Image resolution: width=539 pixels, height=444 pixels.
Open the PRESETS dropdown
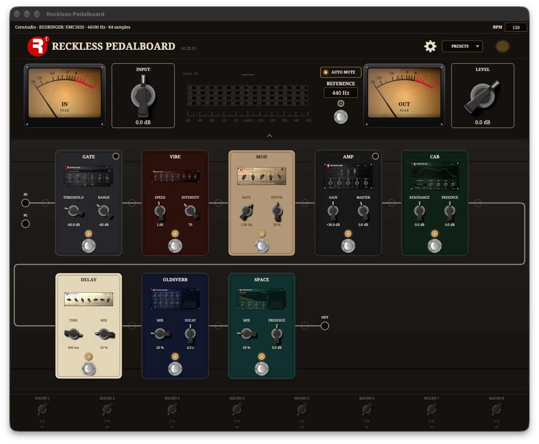[x=462, y=46]
